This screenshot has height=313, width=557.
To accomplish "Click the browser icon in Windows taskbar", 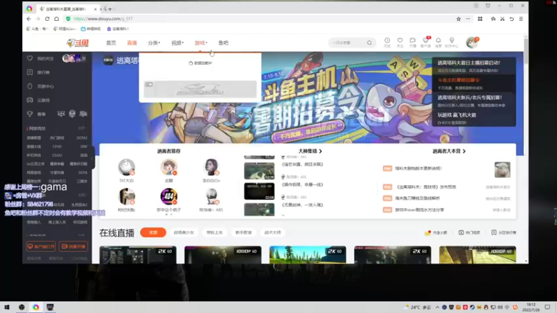I will pyautogui.click(x=36, y=307).
